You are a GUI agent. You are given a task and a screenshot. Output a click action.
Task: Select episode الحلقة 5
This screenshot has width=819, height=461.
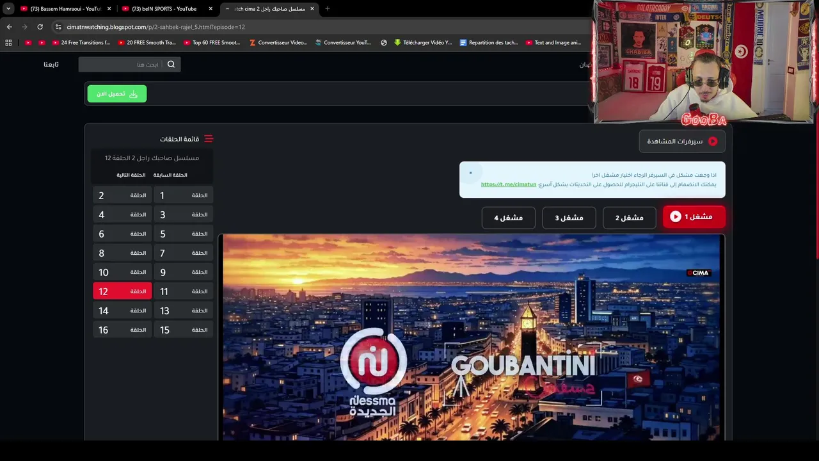pos(184,234)
